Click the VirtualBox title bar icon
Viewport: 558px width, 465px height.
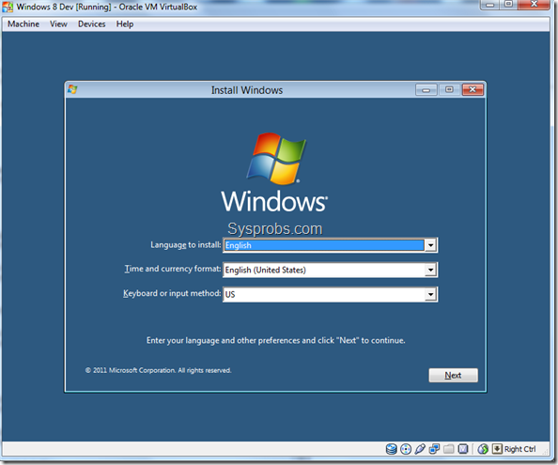point(8,8)
